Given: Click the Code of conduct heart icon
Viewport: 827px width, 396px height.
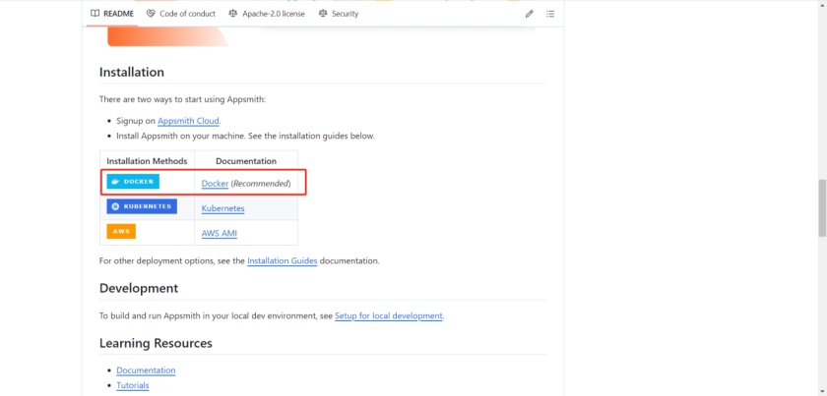Looking at the screenshot, I should click(151, 14).
